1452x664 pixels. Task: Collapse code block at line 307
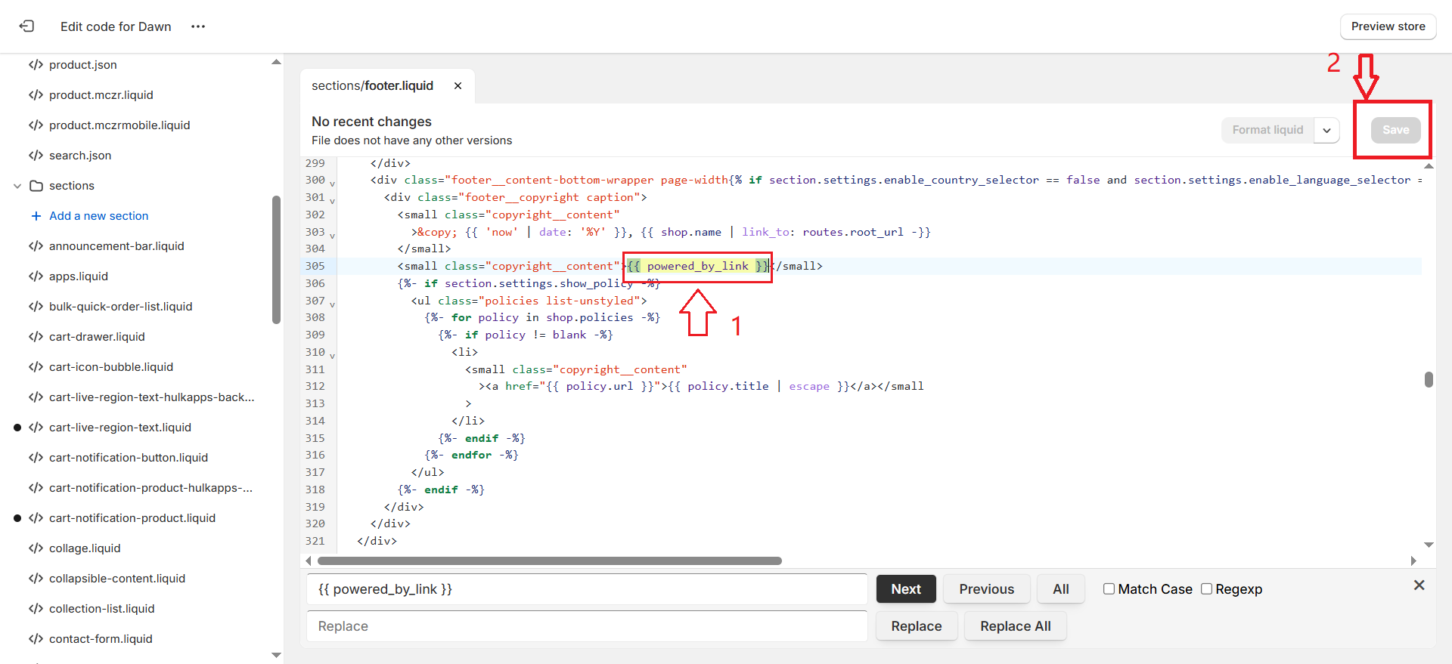click(x=332, y=304)
